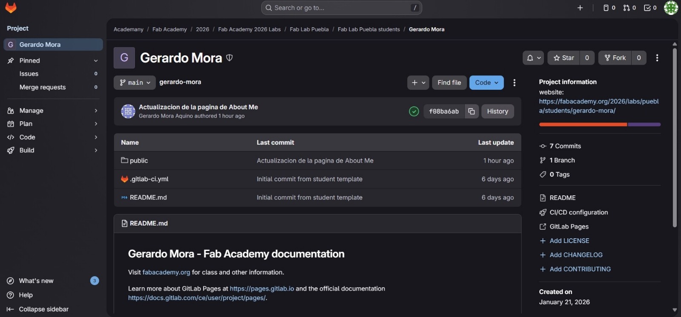The image size is (681, 317).
Task: Expand the Manage menu
Action: (x=53, y=111)
